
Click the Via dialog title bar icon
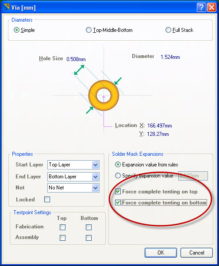tap(6, 7)
